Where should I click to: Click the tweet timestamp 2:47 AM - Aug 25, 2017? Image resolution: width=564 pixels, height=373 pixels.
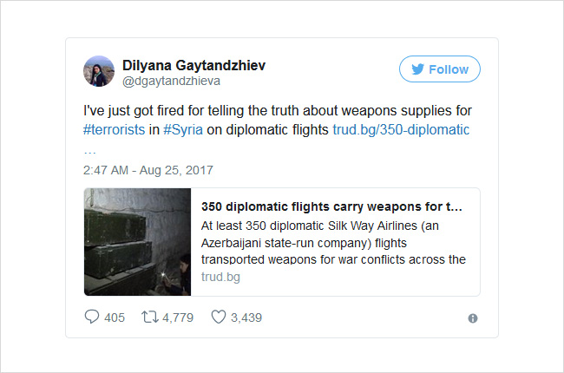(x=148, y=170)
